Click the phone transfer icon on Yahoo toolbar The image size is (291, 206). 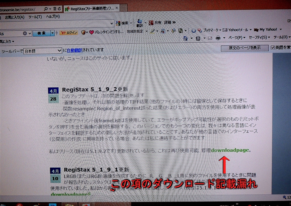coord(180,31)
